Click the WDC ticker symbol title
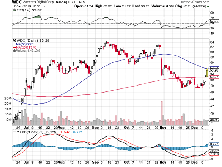The image size is (222, 167). [x=6, y=3]
